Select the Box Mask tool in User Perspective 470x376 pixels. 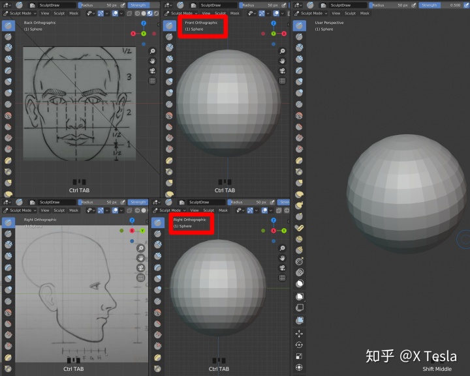(x=300, y=296)
